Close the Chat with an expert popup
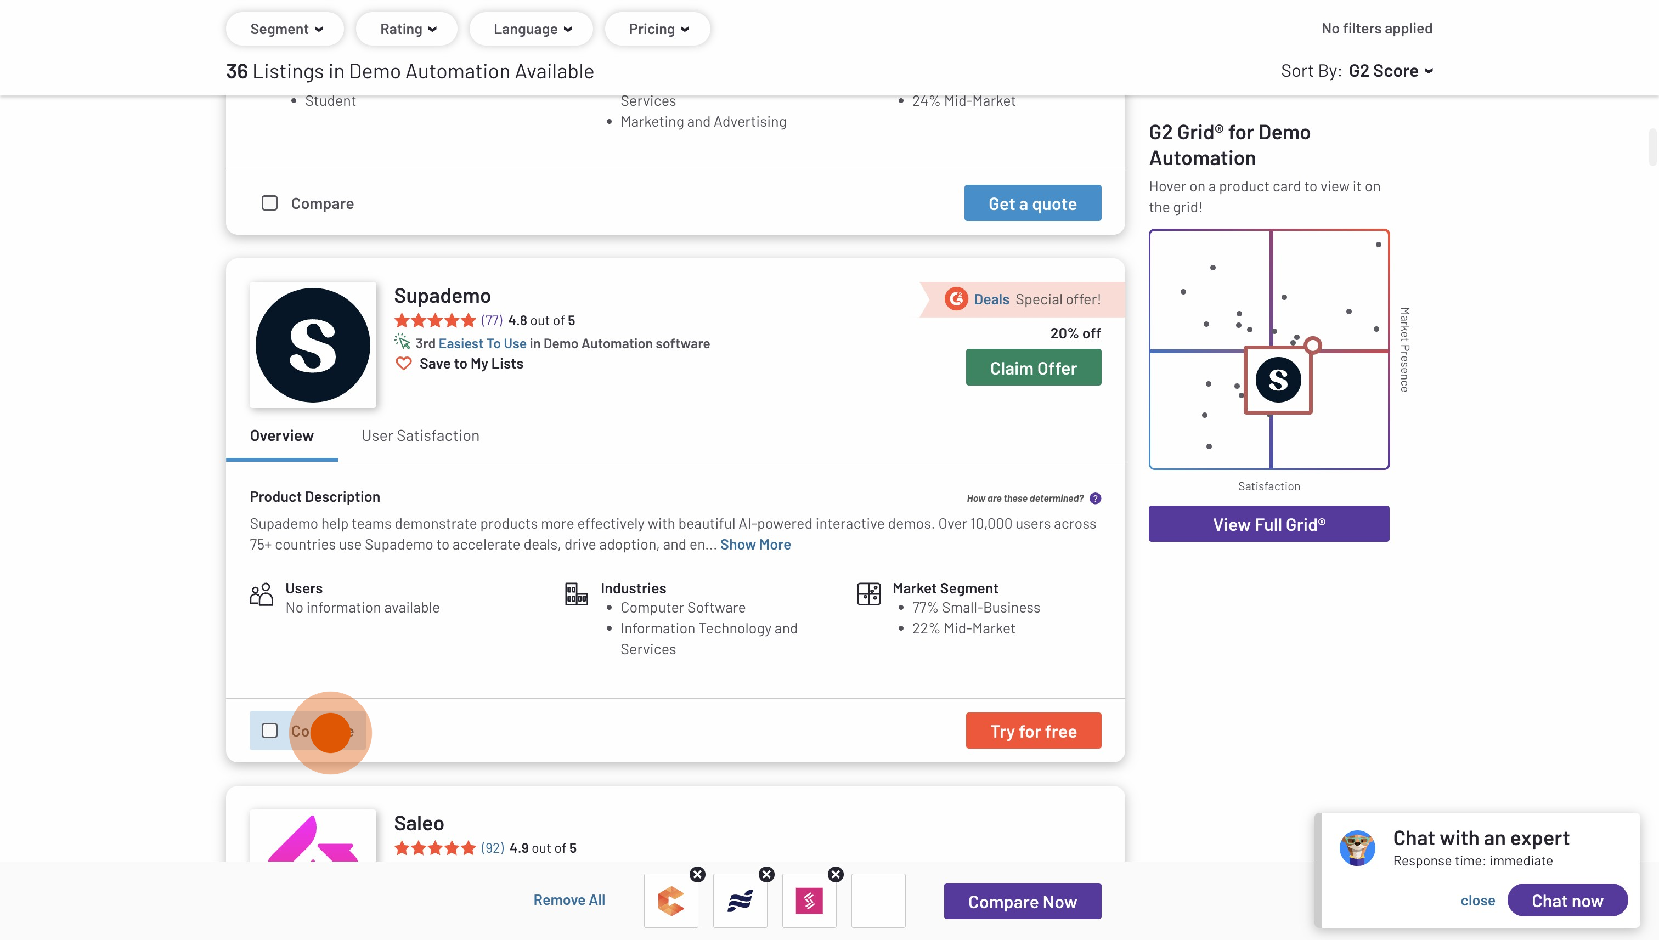 [1477, 901]
